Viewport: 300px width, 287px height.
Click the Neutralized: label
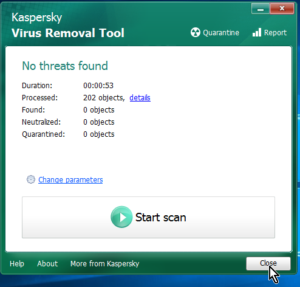41,122
